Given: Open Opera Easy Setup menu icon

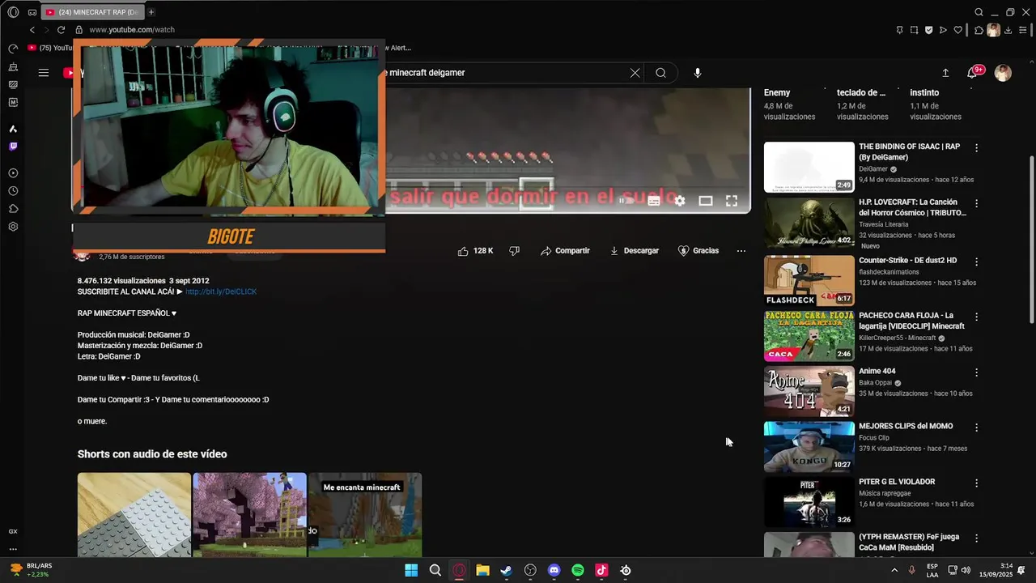Looking at the screenshot, I should click(x=1022, y=30).
